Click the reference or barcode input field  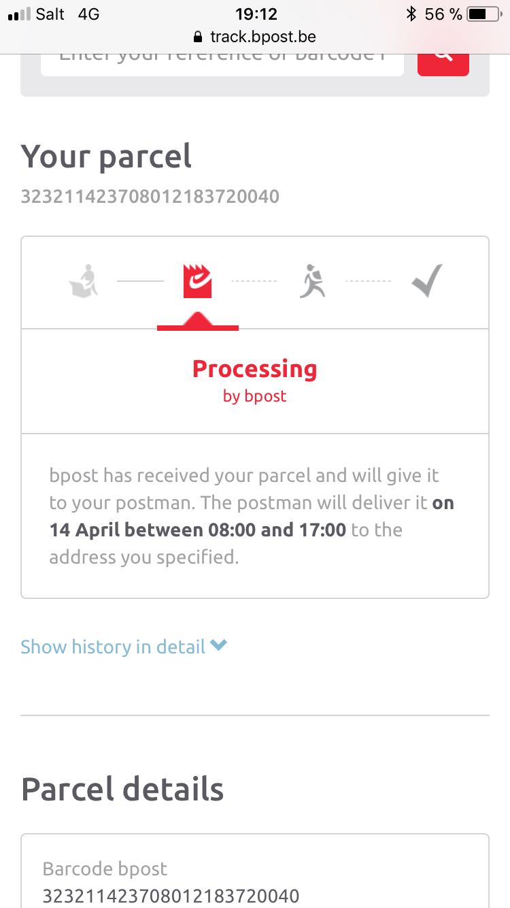(x=222, y=60)
